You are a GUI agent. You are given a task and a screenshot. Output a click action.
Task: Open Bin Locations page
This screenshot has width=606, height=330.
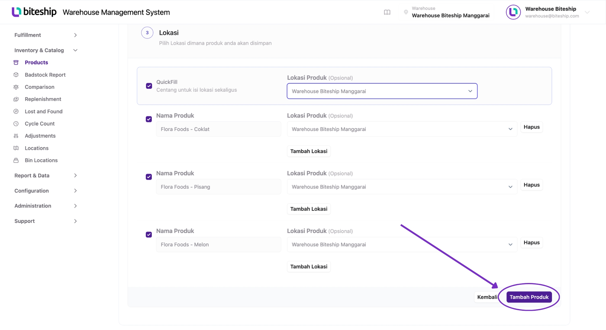coord(41,160)
